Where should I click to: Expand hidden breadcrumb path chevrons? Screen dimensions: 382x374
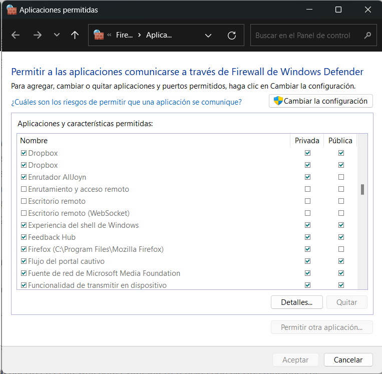coord(109,36)
